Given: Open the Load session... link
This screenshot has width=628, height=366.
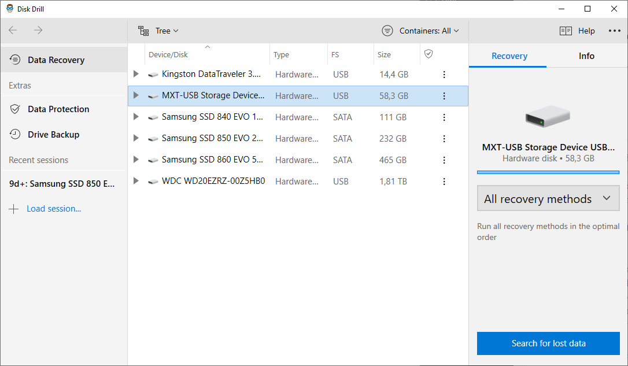Looking at the screenshot, I should (54, 209).
